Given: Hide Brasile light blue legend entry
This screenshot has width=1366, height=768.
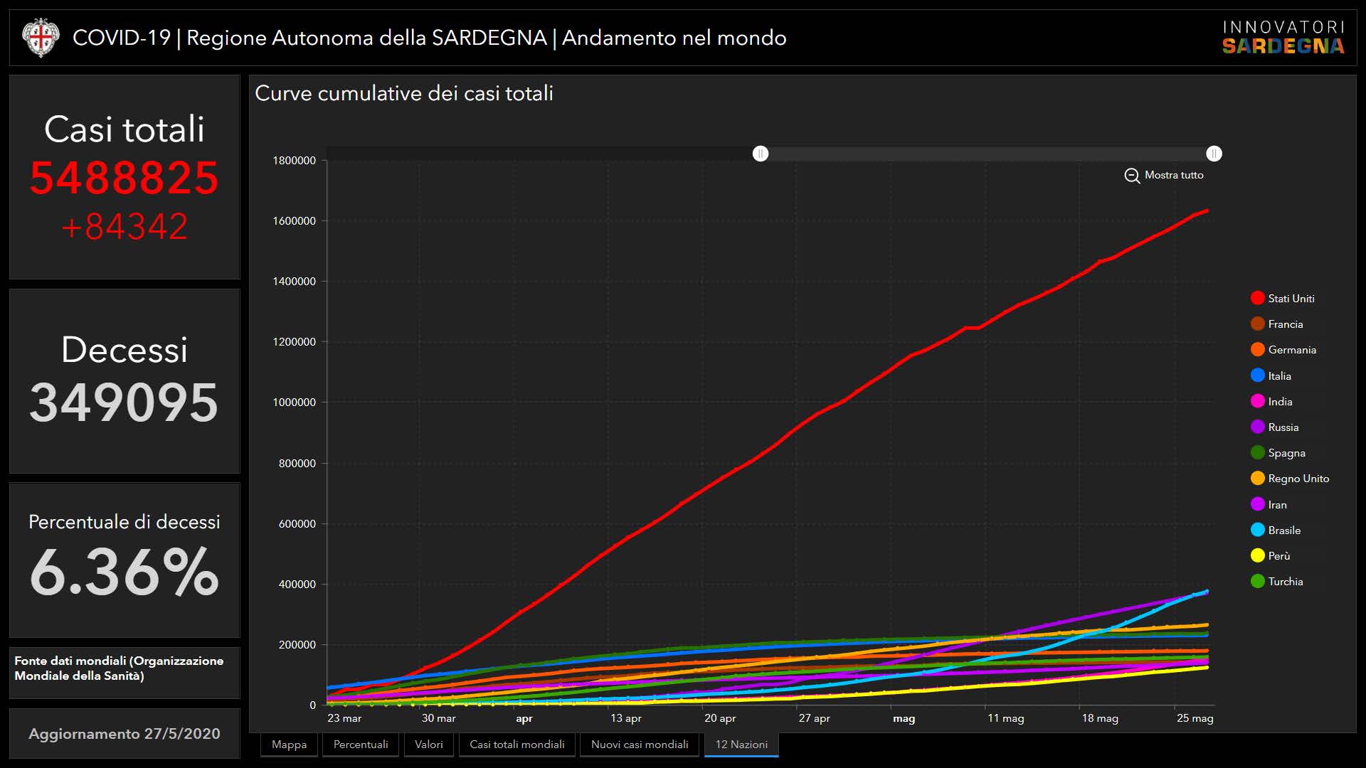Looking at the screenshot, I should point(1258,530).
